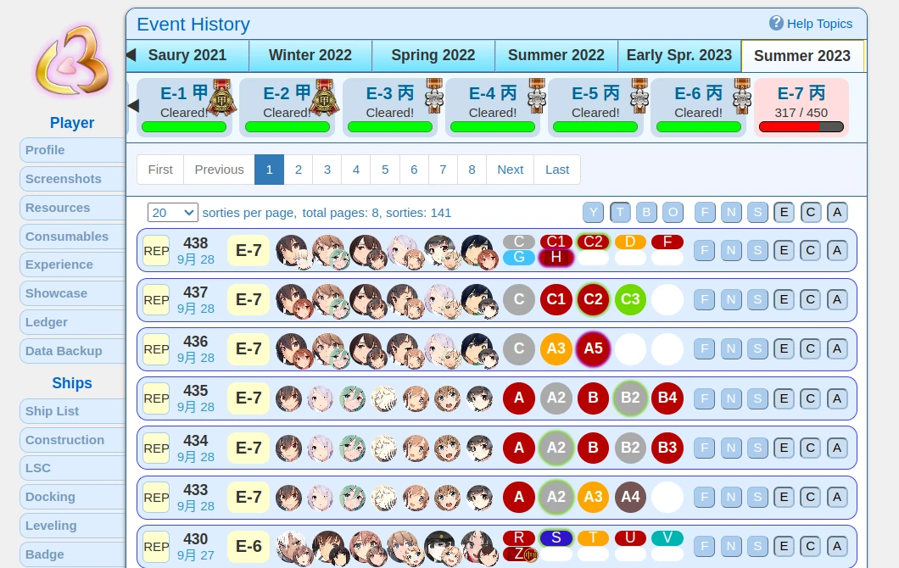Toggle the F filter in the header row

click(705, 213)
